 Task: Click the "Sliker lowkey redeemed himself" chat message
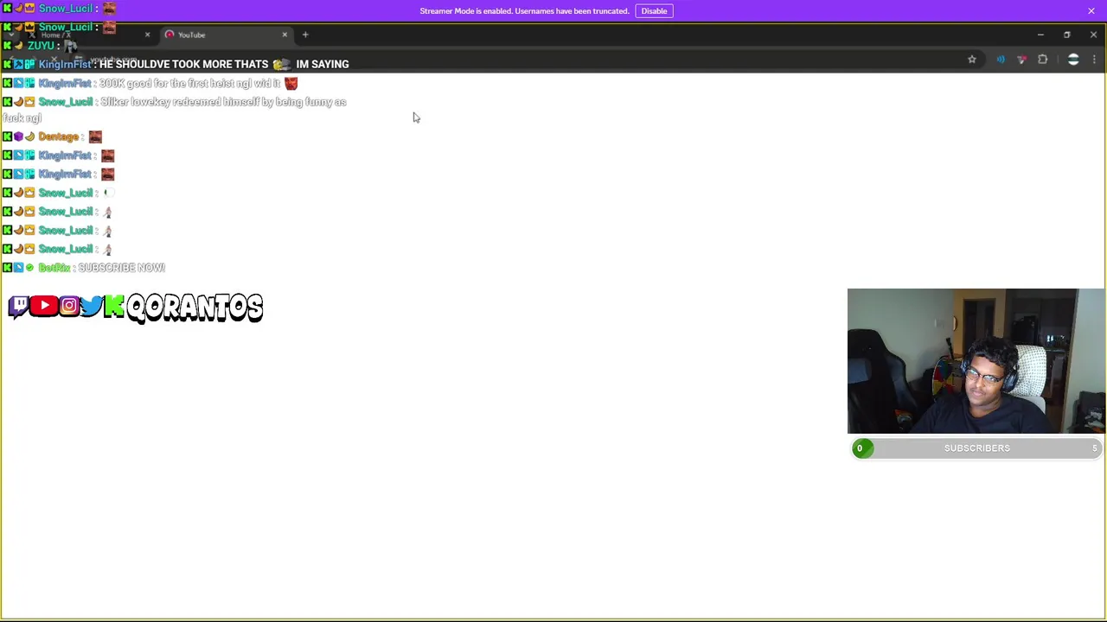175,110
